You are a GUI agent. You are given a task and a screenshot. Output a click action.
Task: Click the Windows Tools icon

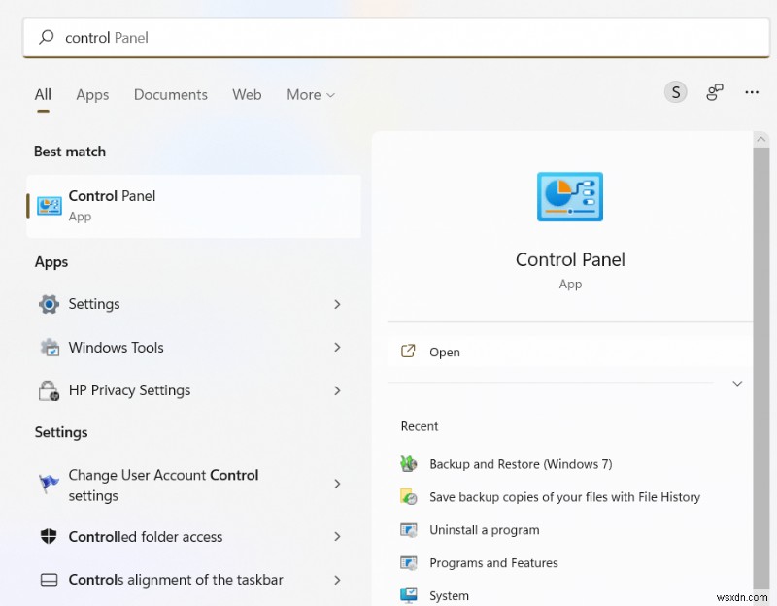tap(51, 347)
